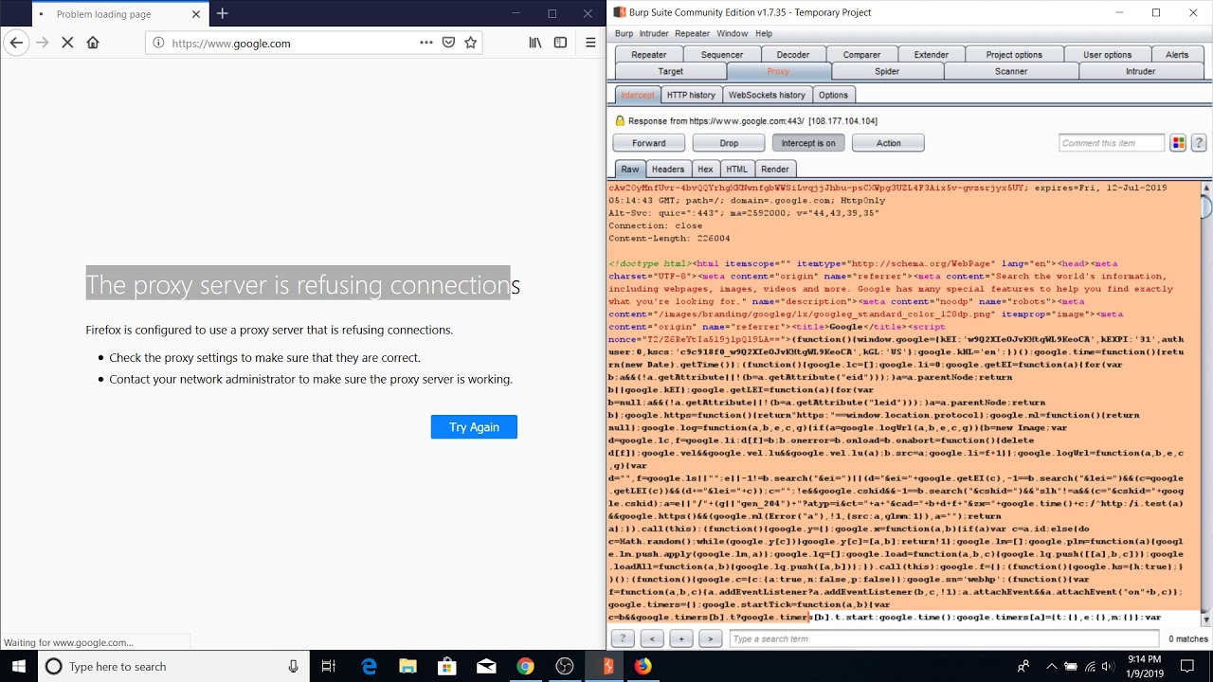Switch to Intruder tab in Burp
Image resolution: width=1213 pixels, height=682 pixels.
[x=1140, y=72]
